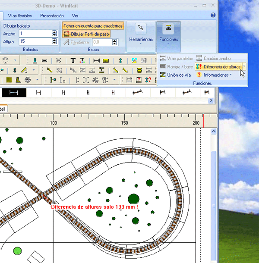Click height arrow with red question mark icon
Viewport: 259px width, 263px height.
pyautogui.click(x=148, y=80)
